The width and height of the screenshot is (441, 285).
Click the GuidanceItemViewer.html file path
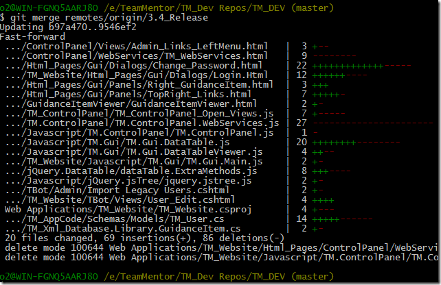pos(131,103)
